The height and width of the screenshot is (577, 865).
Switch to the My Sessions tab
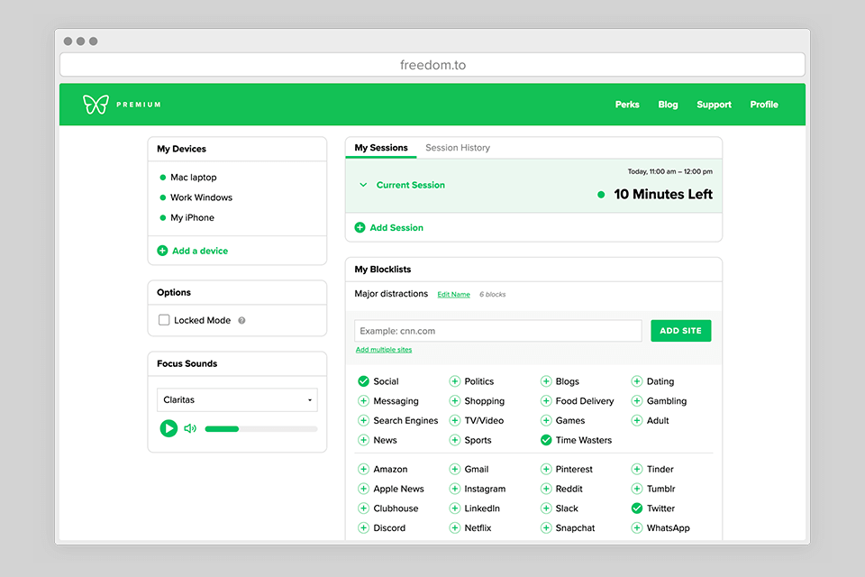(x=381, y=148)
